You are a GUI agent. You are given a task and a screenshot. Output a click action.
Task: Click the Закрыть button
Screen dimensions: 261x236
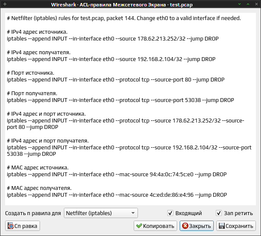tap(197, 226)
